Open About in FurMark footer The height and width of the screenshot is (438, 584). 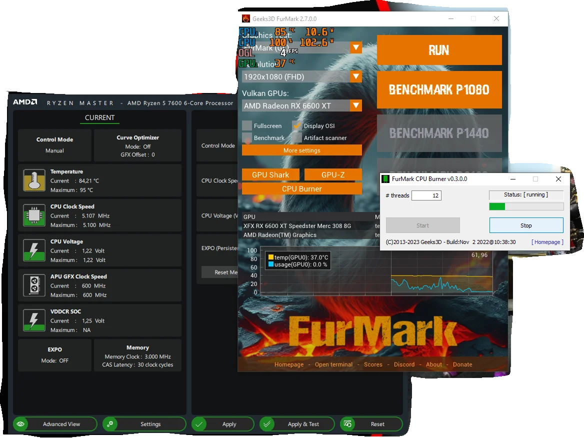click(434, 364)
